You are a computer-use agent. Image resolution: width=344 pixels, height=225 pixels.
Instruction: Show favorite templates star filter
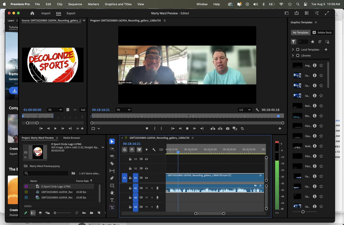pos(312,42)
